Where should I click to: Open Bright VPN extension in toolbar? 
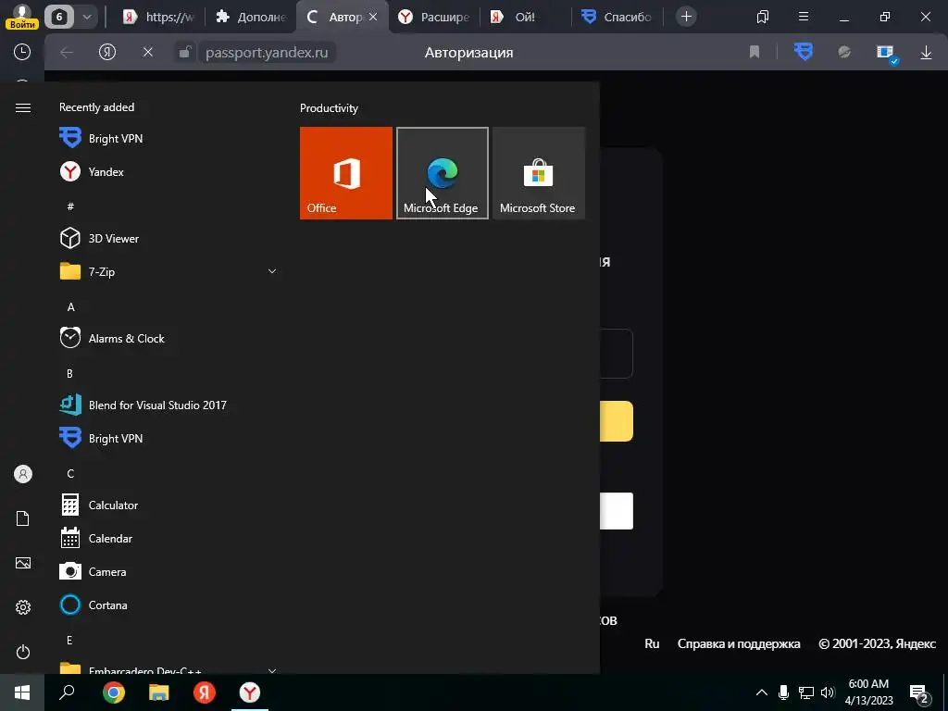coord(804,52)
